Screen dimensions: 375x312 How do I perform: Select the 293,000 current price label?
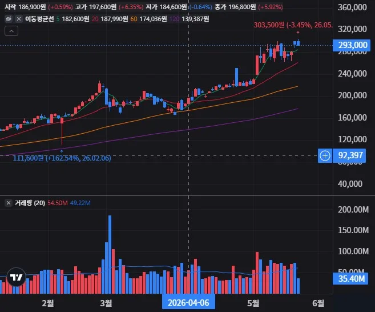[x=352, y=45]
